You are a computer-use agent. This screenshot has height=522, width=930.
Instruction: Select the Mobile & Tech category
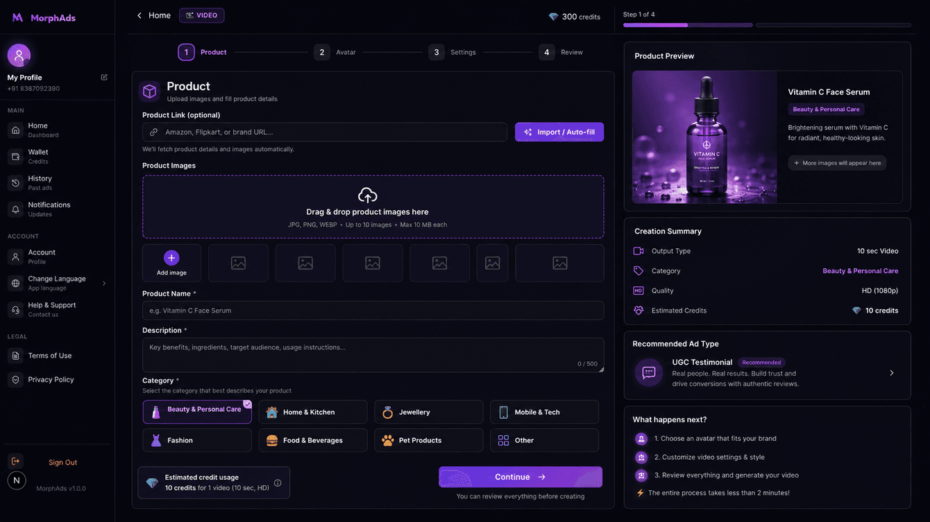(x=544, y=412)
